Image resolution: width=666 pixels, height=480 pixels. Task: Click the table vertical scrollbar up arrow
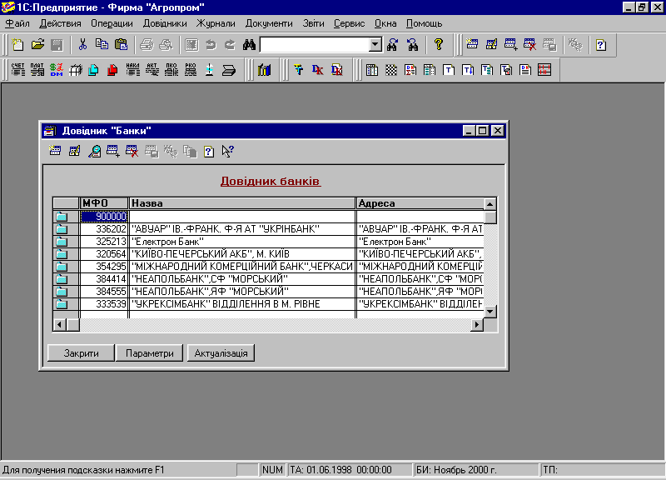pyautogui.click(x=490, y=204)
